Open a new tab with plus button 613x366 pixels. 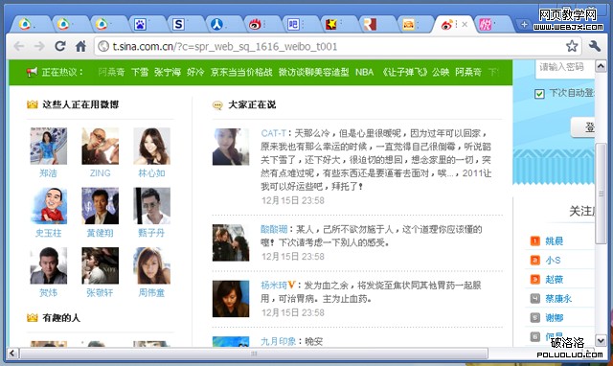[x=524, y=25]
